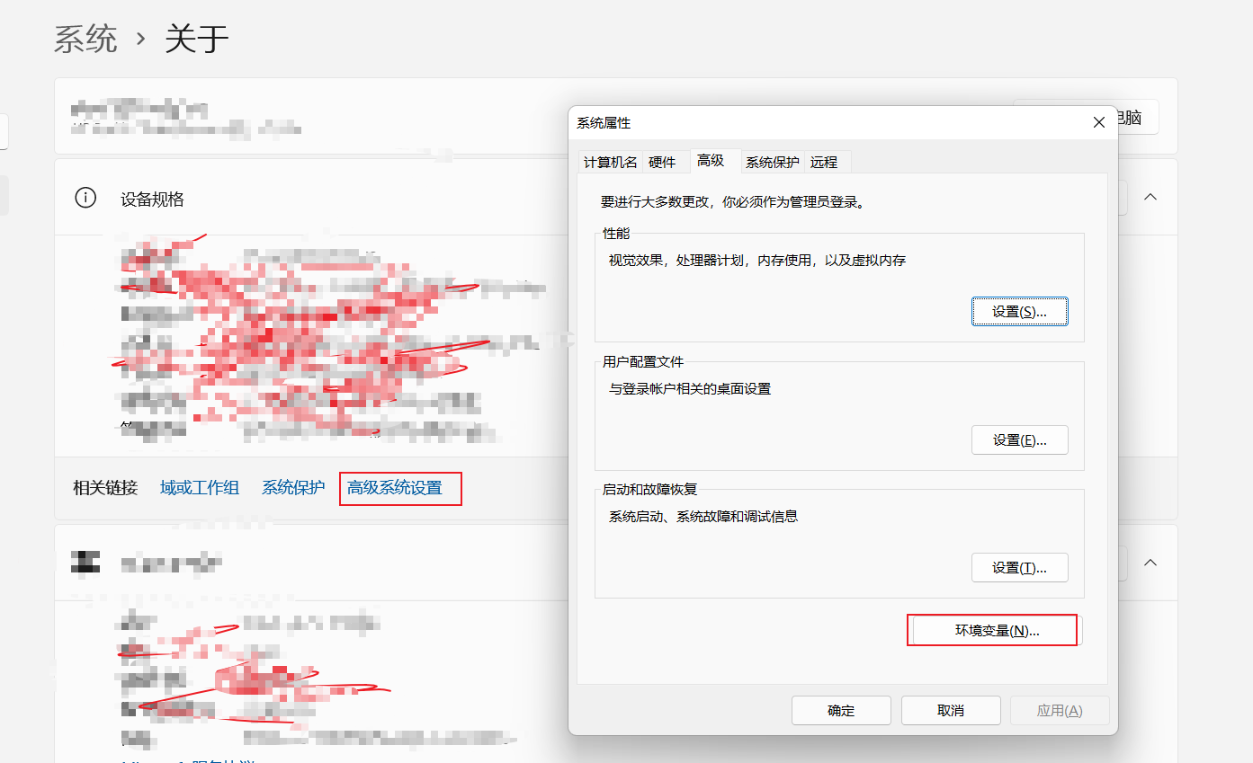This screenshot has height=763, width=1253.
Task: Click the Windows icon of second section
Action: pyautogui.click(x=85, y=563)
